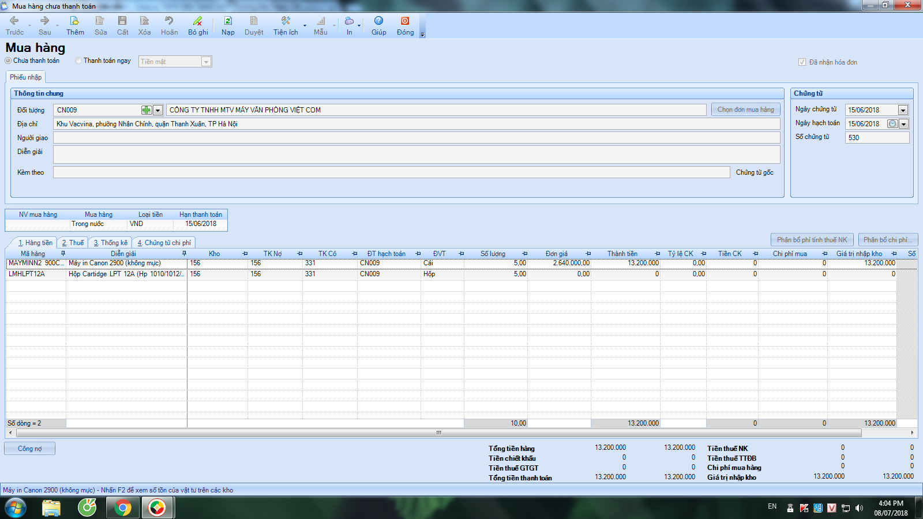Switch to 3. Thống kê tab

coord(111,243)
